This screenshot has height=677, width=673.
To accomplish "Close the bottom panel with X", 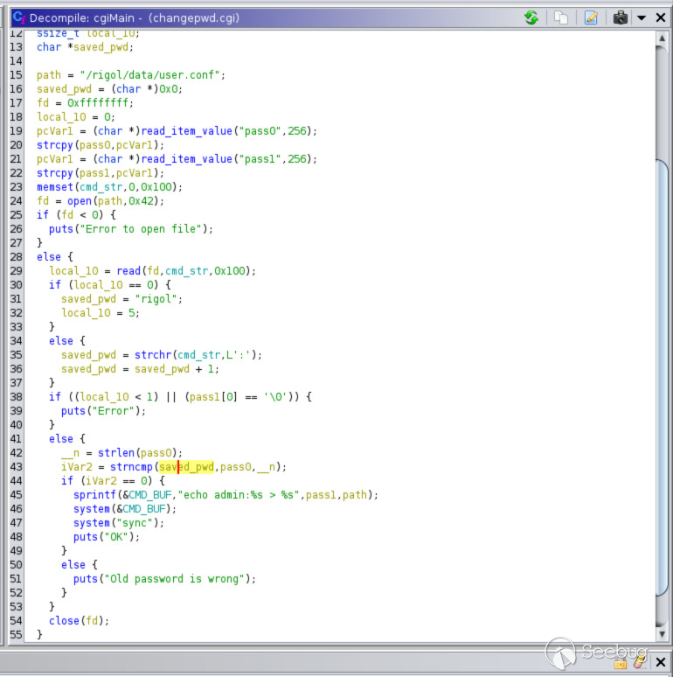I will click(661, 662).
